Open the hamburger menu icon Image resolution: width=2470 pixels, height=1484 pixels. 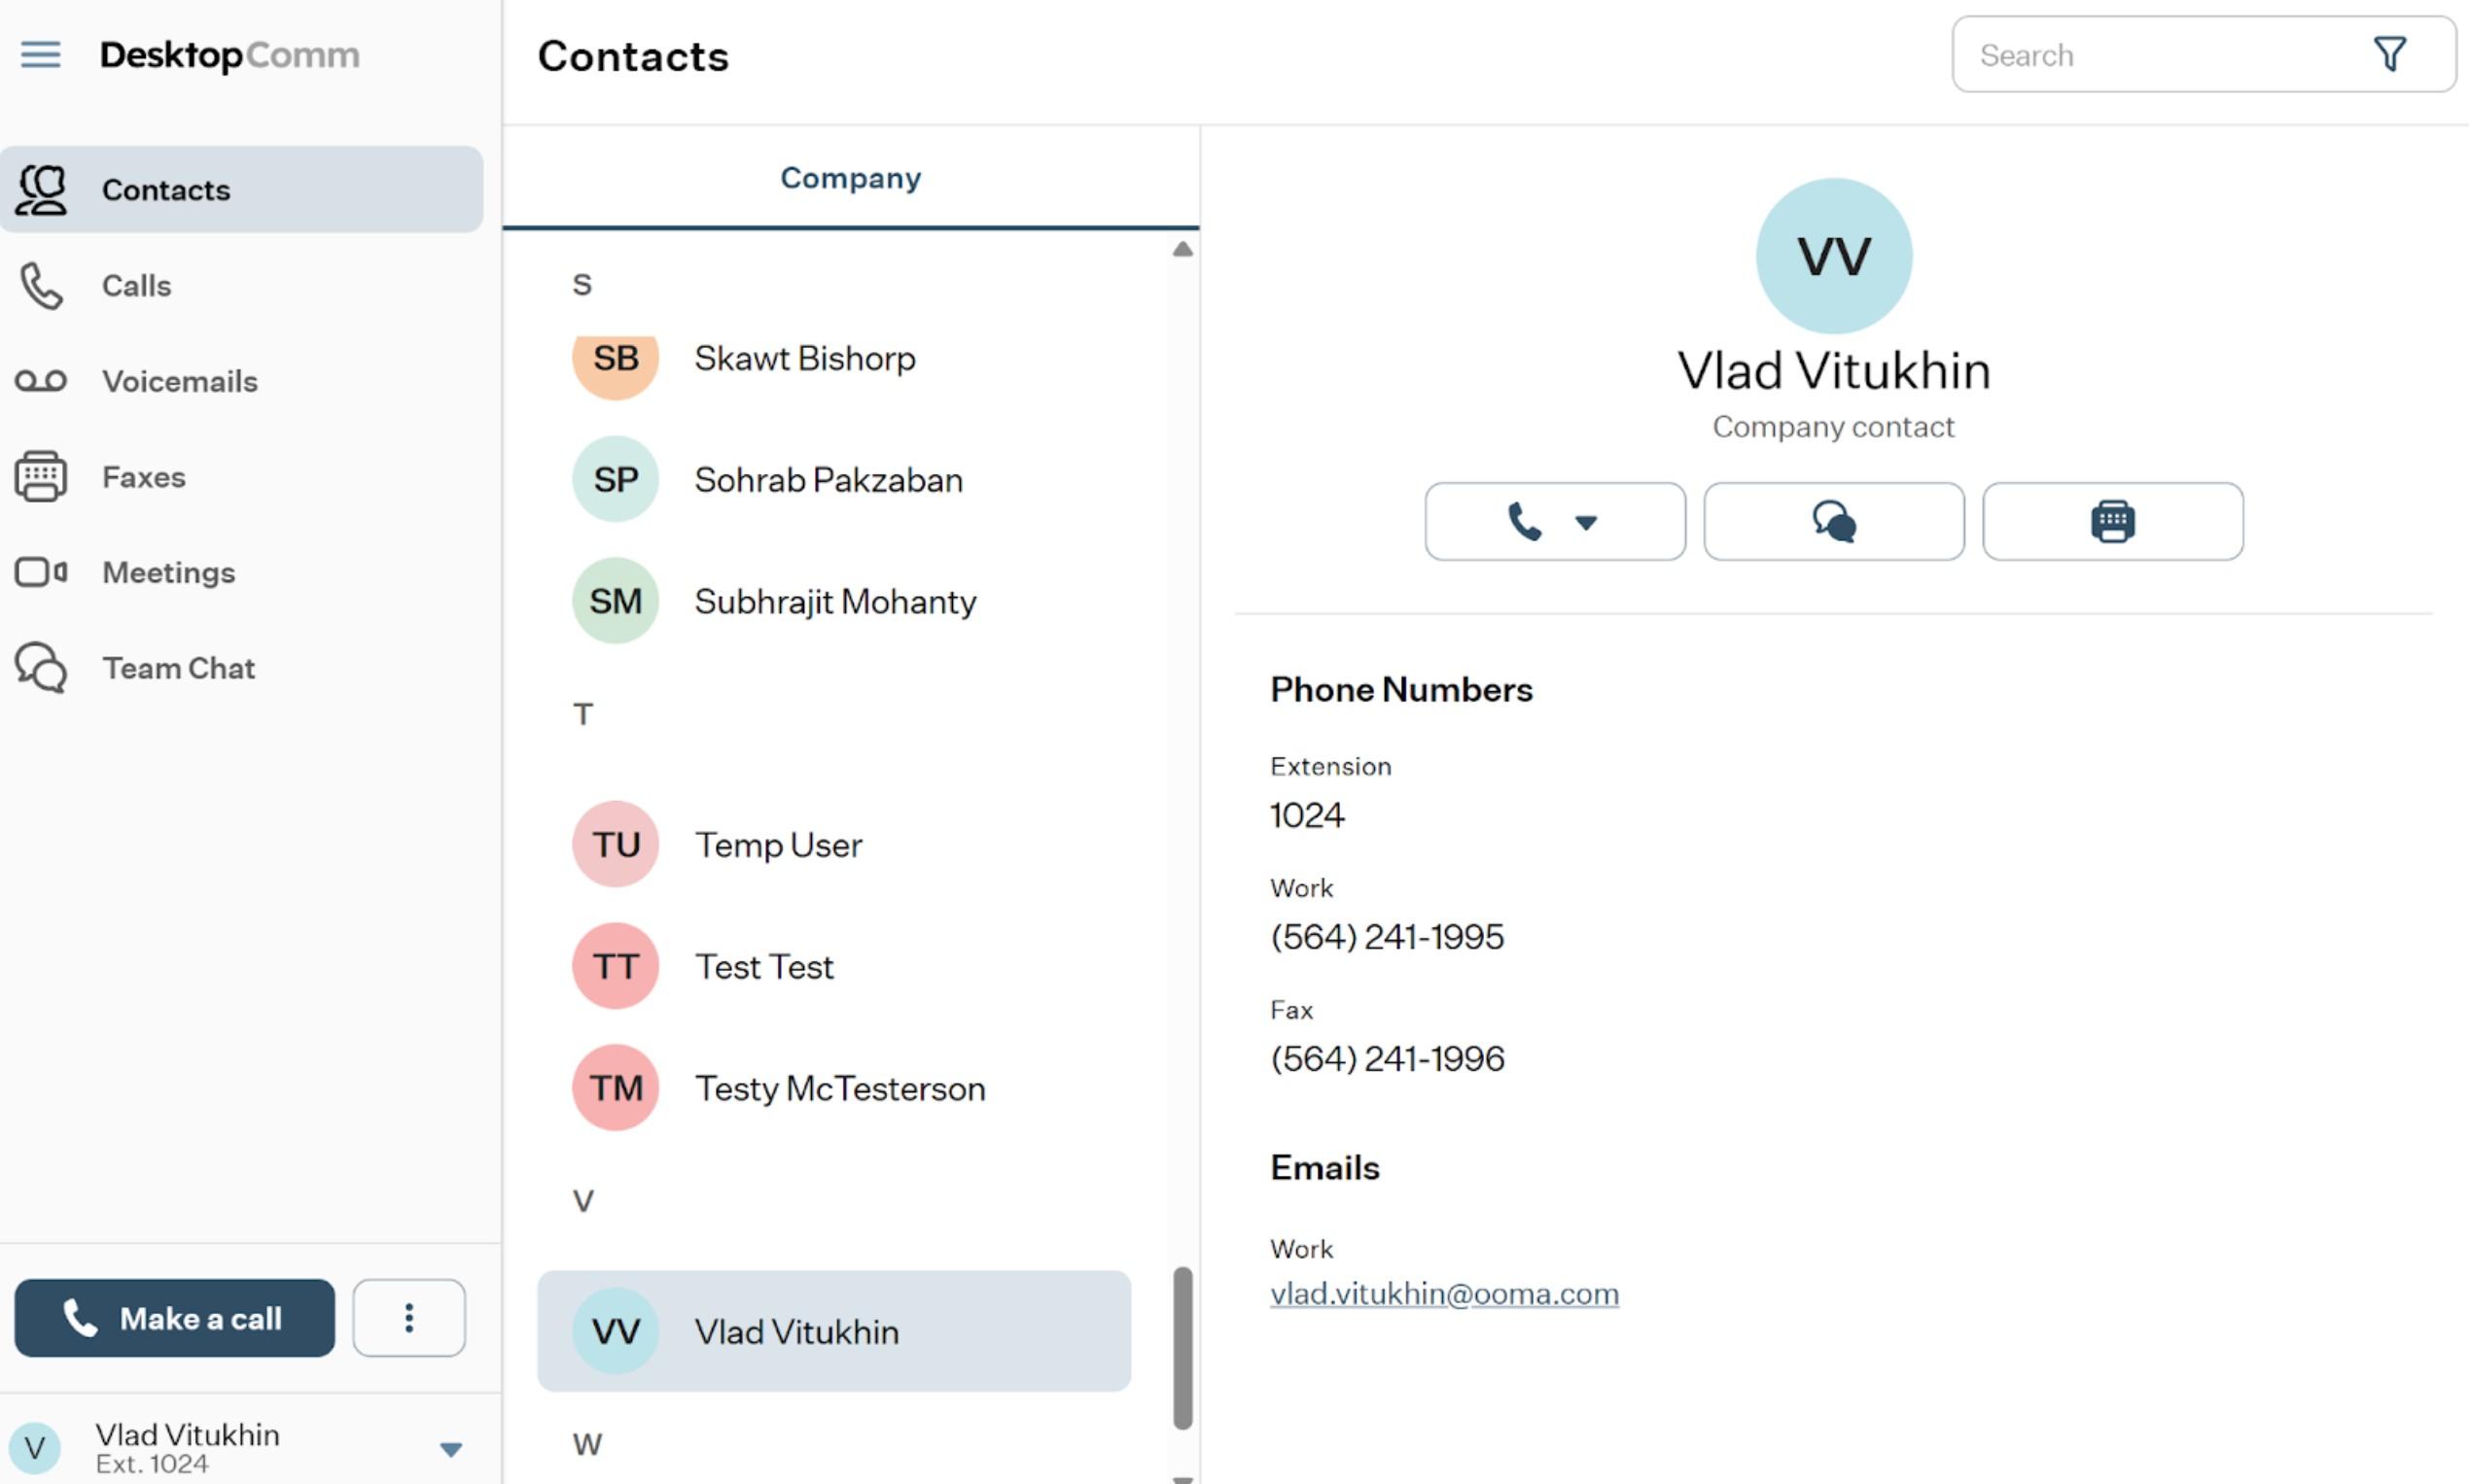pyautogui.click(x=40, y=54)
